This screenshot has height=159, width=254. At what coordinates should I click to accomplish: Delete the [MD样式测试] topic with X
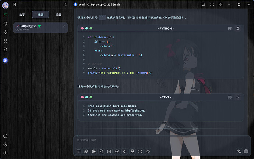pyautogui.click(x=64, y=26)
